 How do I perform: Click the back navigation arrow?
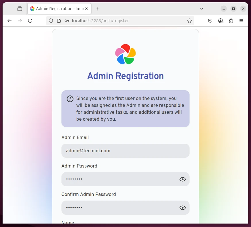tap(9, 21)
